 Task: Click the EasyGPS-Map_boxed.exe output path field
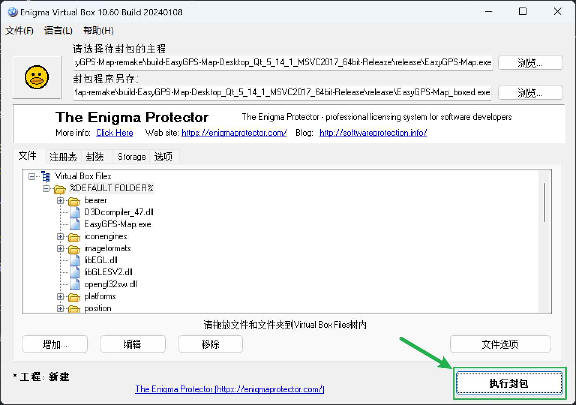tap(283, 92)
